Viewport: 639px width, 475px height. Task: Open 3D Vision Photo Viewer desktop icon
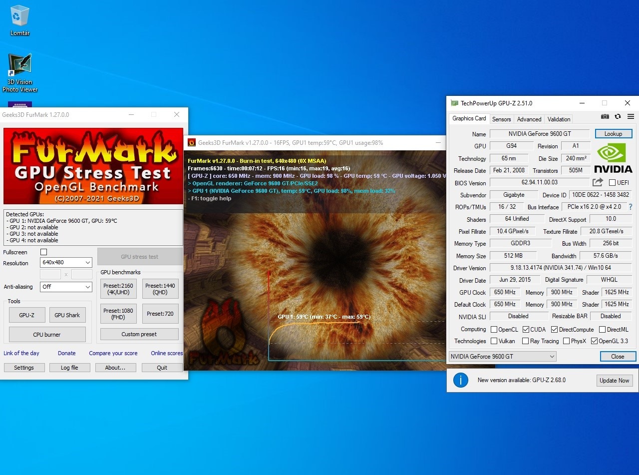point(20,73)
